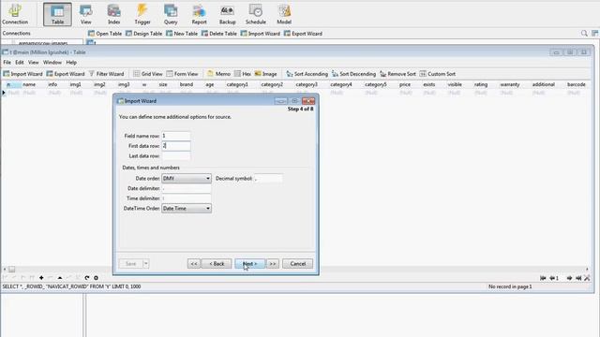Click Export Wizard in table window toolbar
This screenshot has height=337, width=600.
click(x=66, y=74)
